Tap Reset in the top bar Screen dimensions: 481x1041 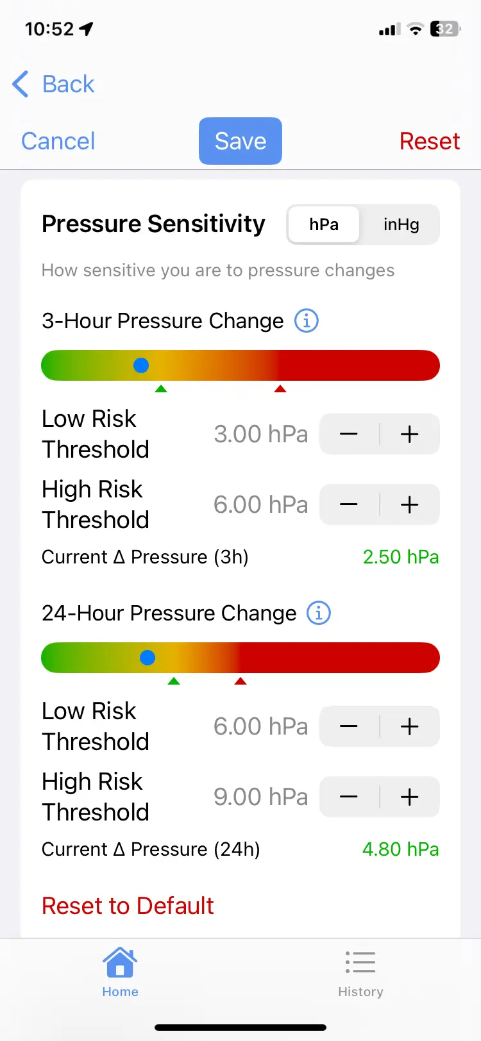pyautogui.click(x=430, y=140)
